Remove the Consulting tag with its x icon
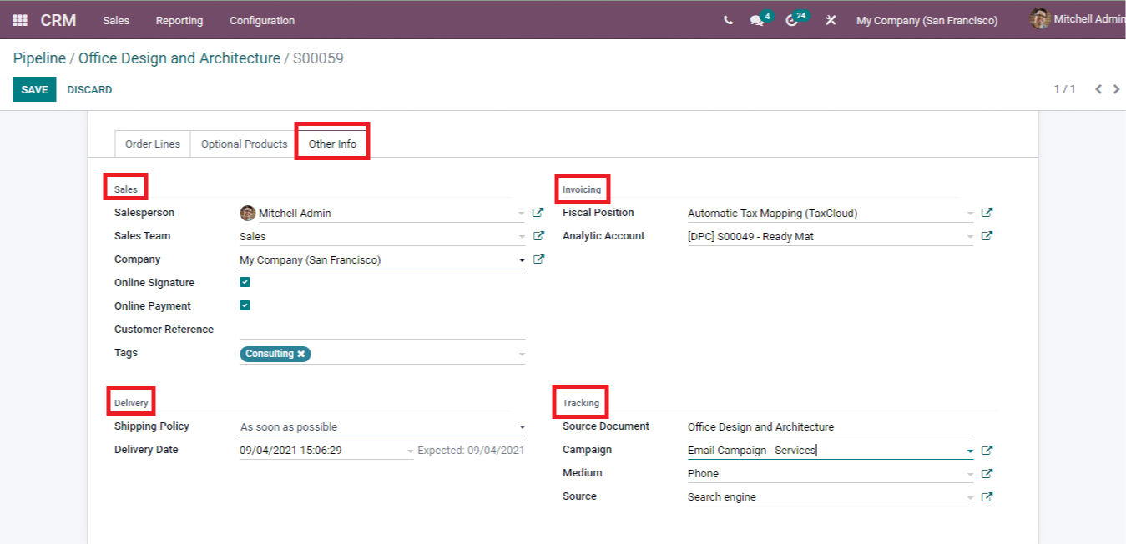 301,354
